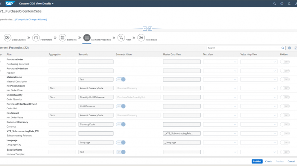The image size is (297, 166).
Task: Click the magnifier in the table search field
Action: (x=283, y=48)
